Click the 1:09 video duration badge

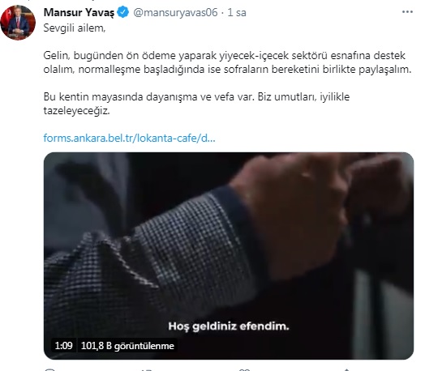(x=64, y=346)
